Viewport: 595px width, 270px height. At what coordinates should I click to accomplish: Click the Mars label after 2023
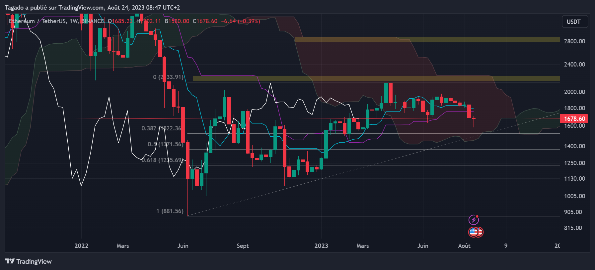tap(363, 246)
